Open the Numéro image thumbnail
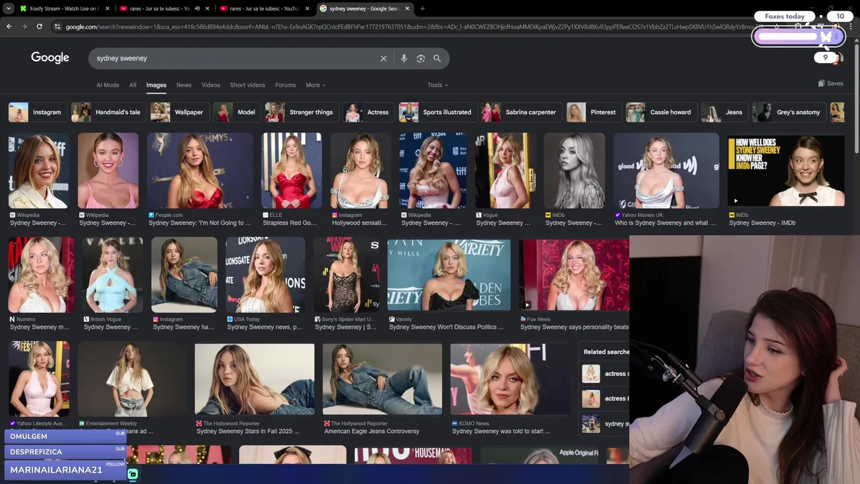 41,274
